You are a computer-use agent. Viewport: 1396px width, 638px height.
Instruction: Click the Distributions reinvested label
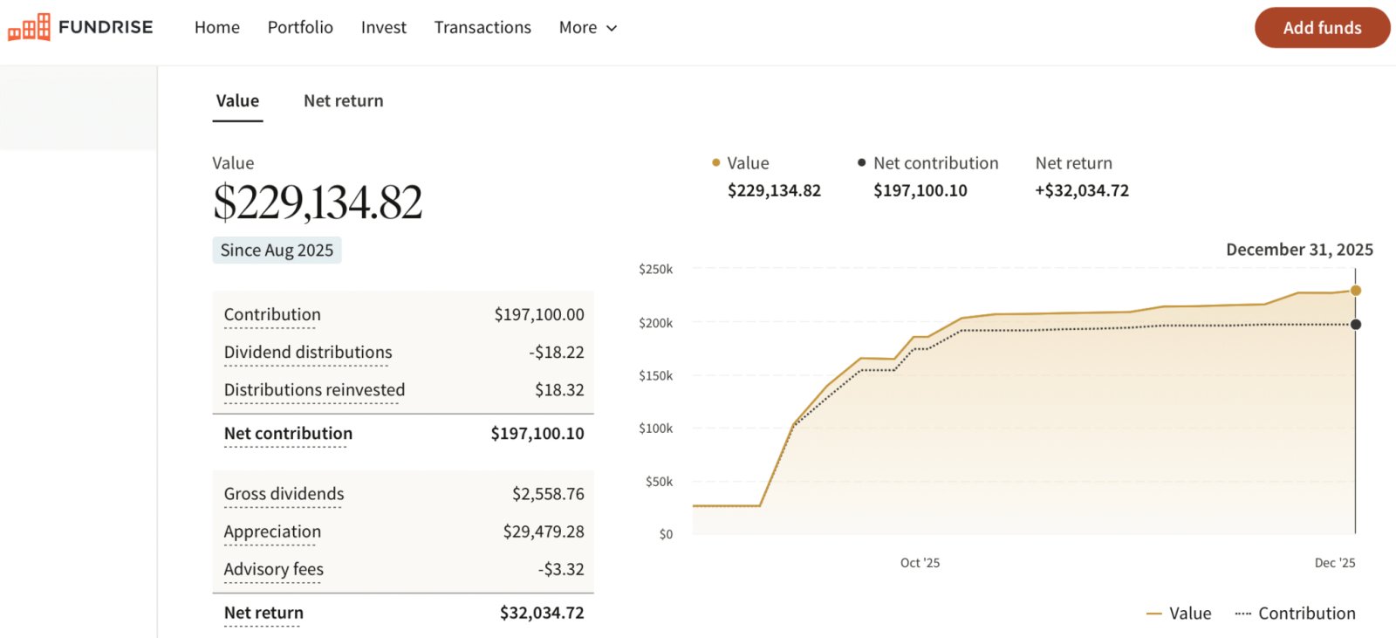pos(314,390)
